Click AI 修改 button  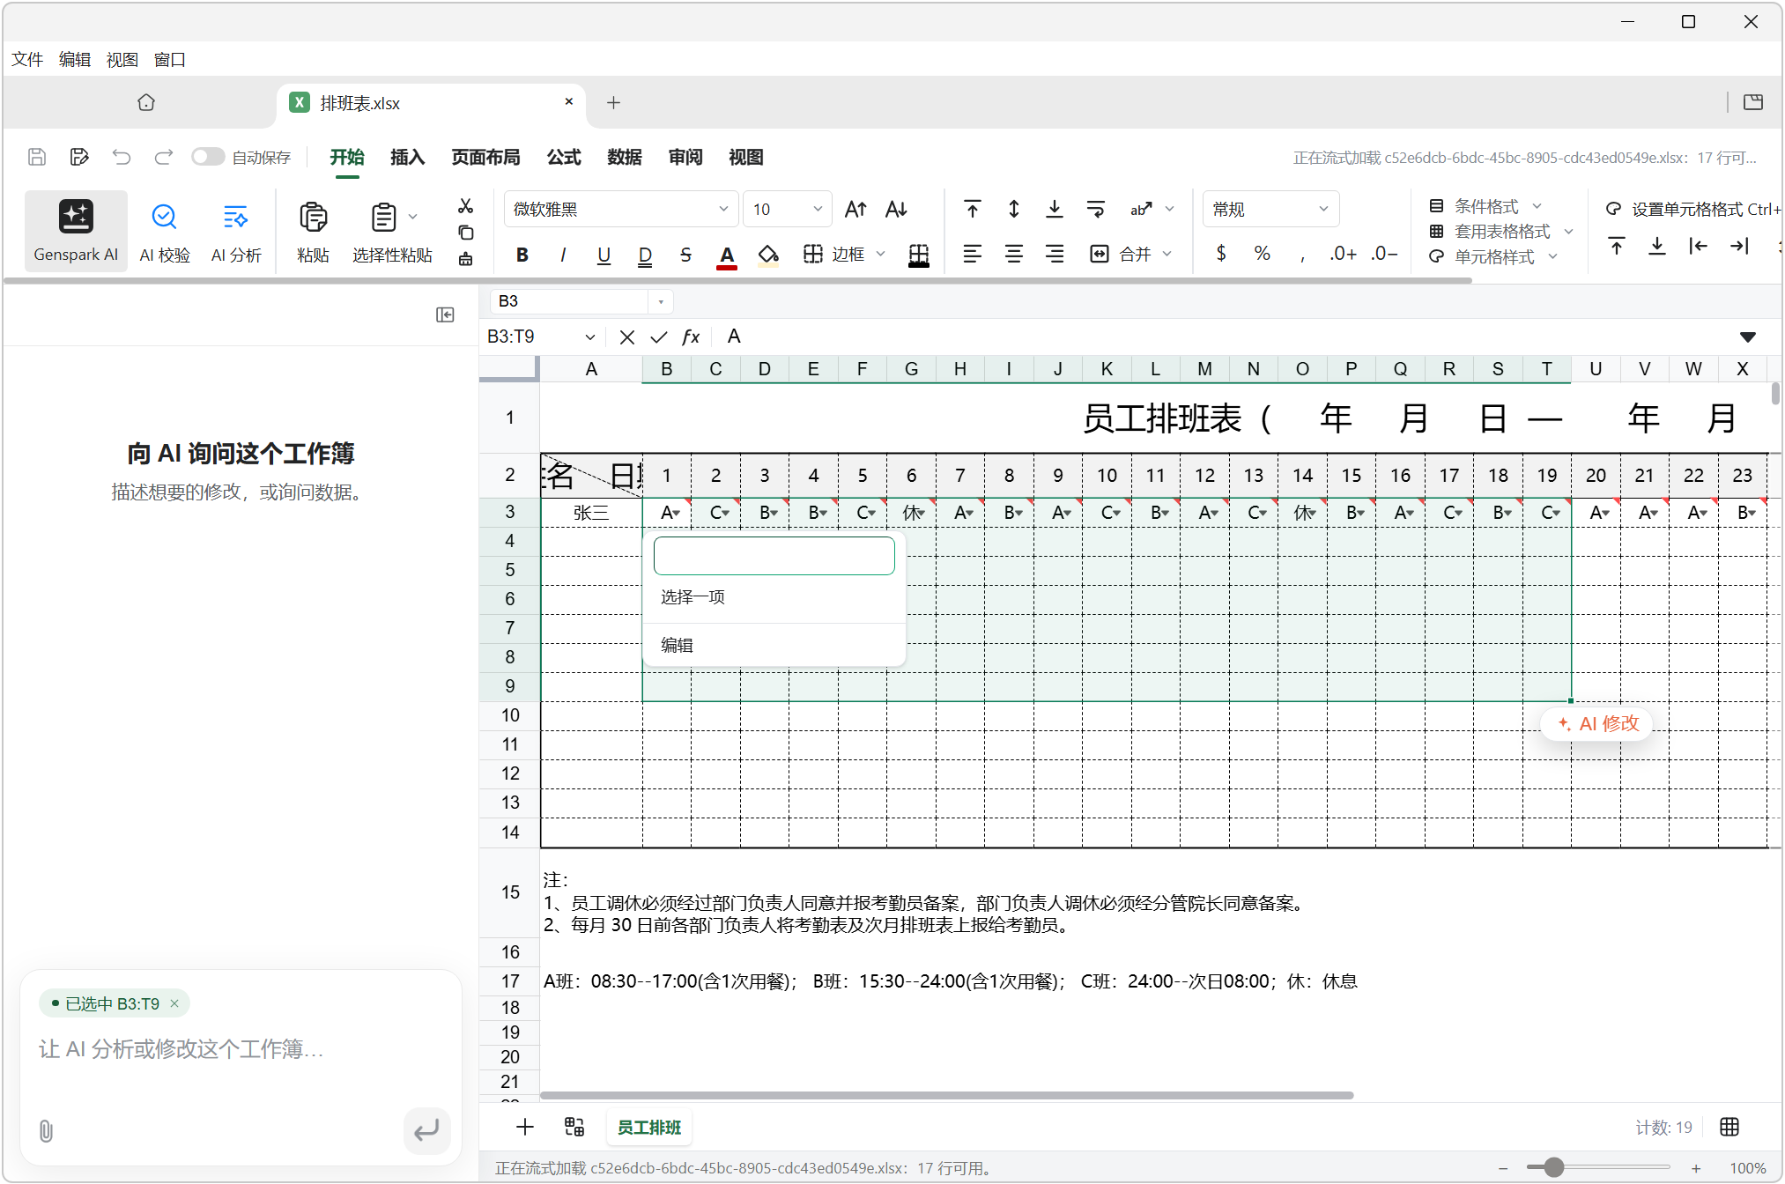point(1597,724)
